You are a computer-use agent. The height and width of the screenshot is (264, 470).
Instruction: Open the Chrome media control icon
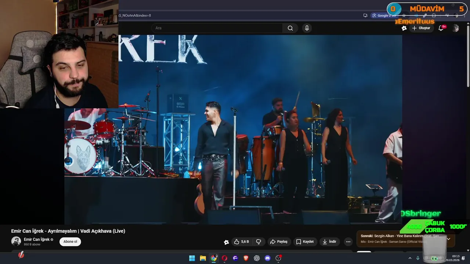pyautogui.click(x=447, y=15)
